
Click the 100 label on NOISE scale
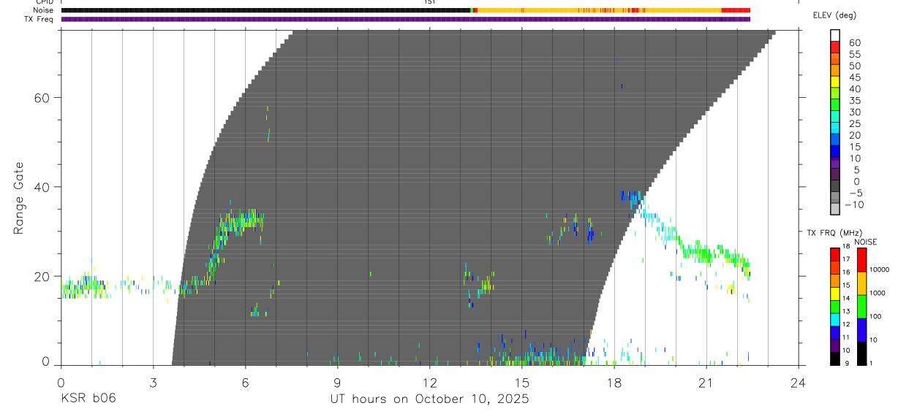(x=877, y=317)
